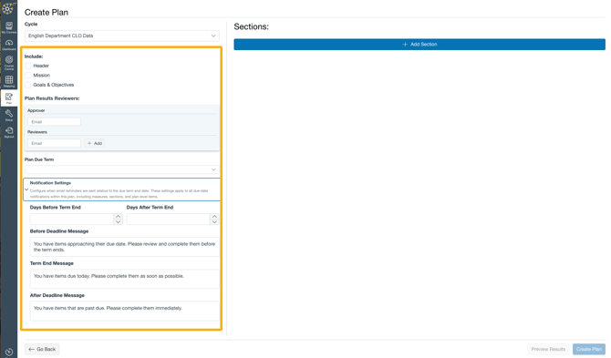The width and height of the screenshot is (611, 358).
Task: Click the Days Before Term End input
Action: click(x=72, y=219)
